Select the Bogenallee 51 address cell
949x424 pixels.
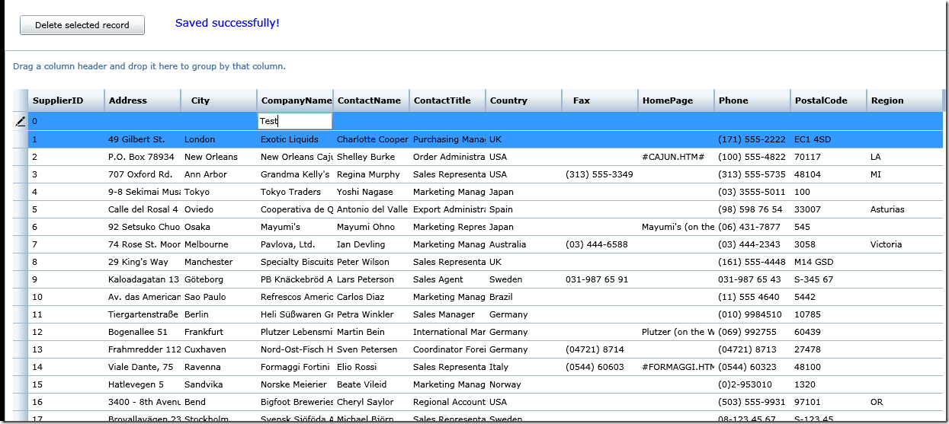pyautogui.click(x=143, y=332)
